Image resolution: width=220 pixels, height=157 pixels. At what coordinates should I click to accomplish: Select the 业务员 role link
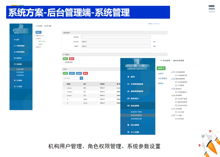pos(161,74)
